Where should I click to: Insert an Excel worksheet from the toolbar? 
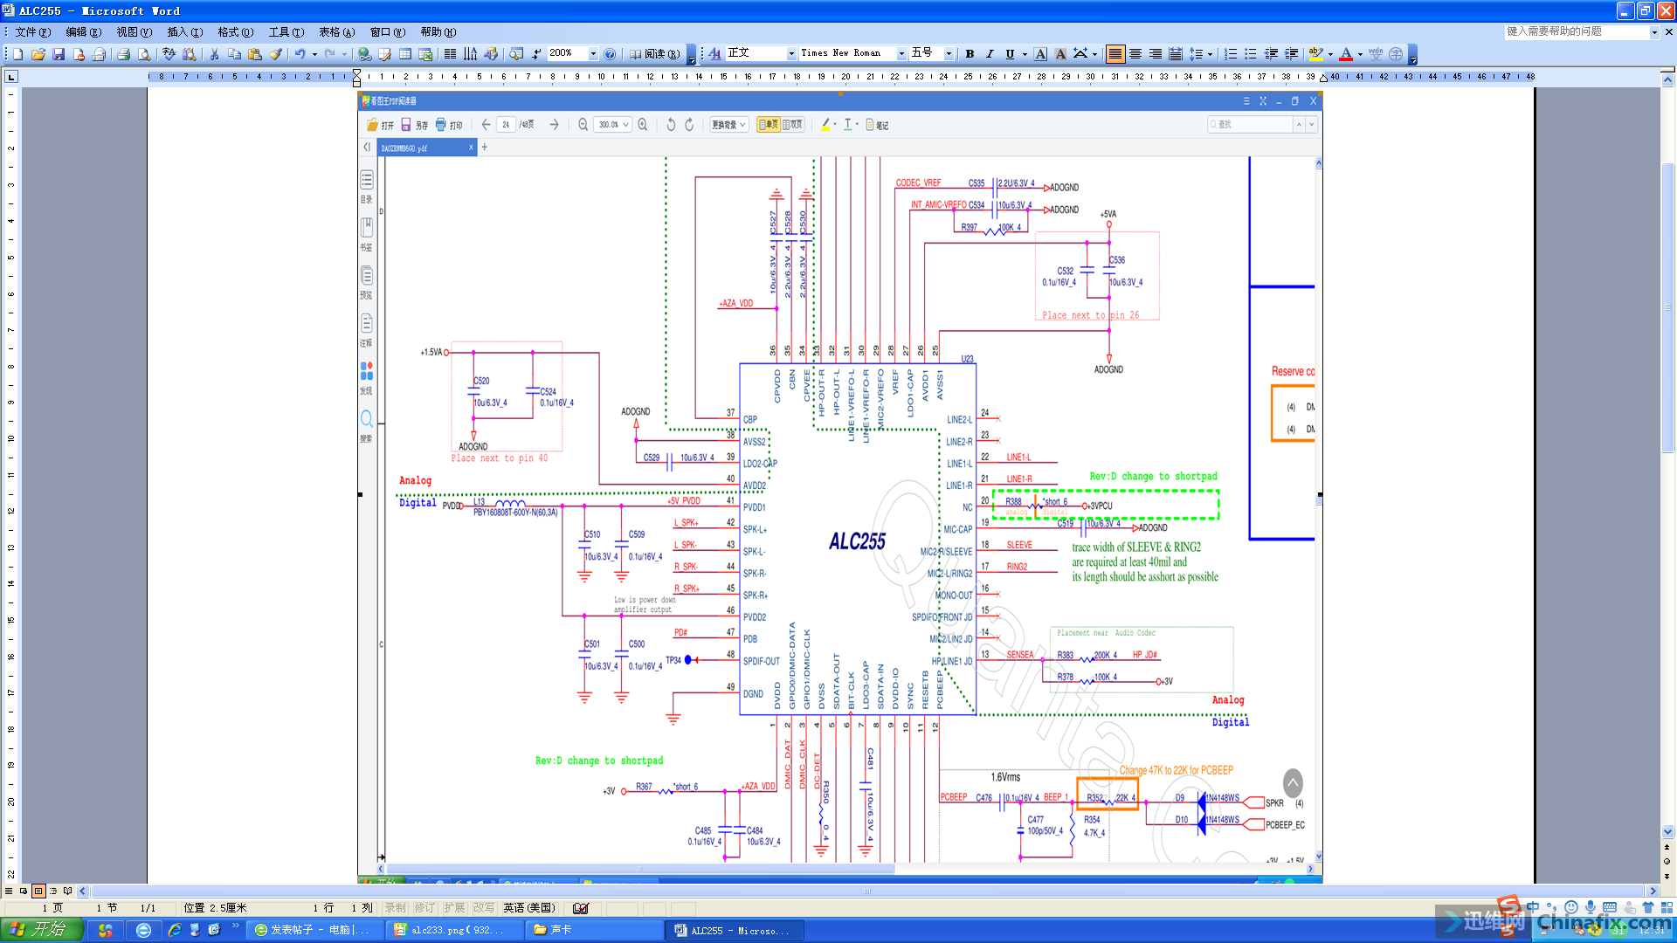425,54
